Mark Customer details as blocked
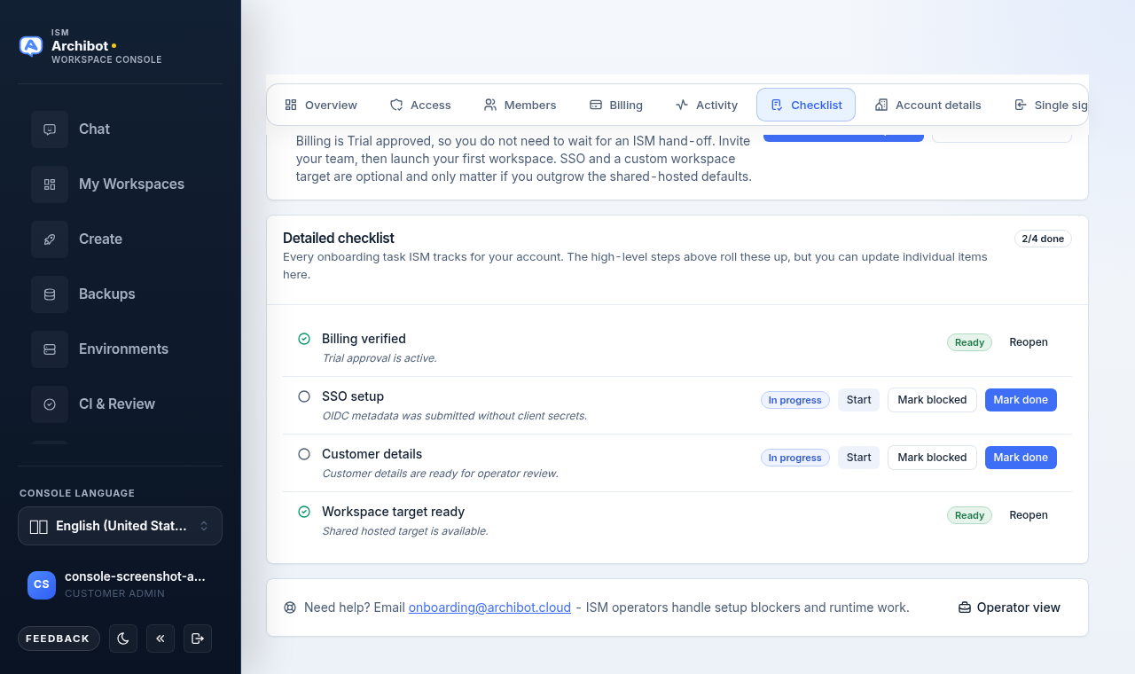1135x674 pixels. click(x=932, y=458)
